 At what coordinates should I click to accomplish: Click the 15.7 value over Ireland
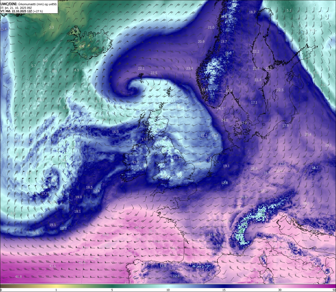click(135, 162)
